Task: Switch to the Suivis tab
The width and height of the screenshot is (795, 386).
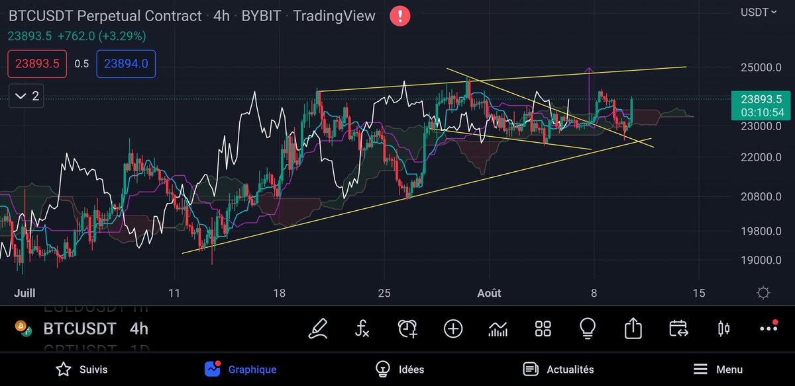Action: [x=81, y=369]
